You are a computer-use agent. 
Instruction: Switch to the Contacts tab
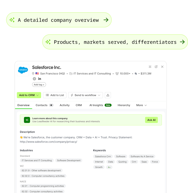coord(45,105)
